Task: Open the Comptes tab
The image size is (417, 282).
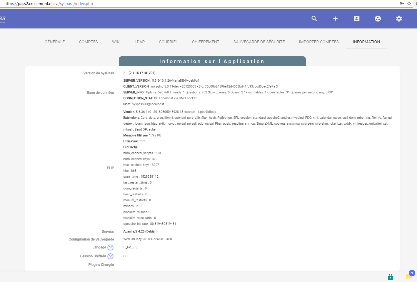Action: pyautogui.click(x=88, y=42)
